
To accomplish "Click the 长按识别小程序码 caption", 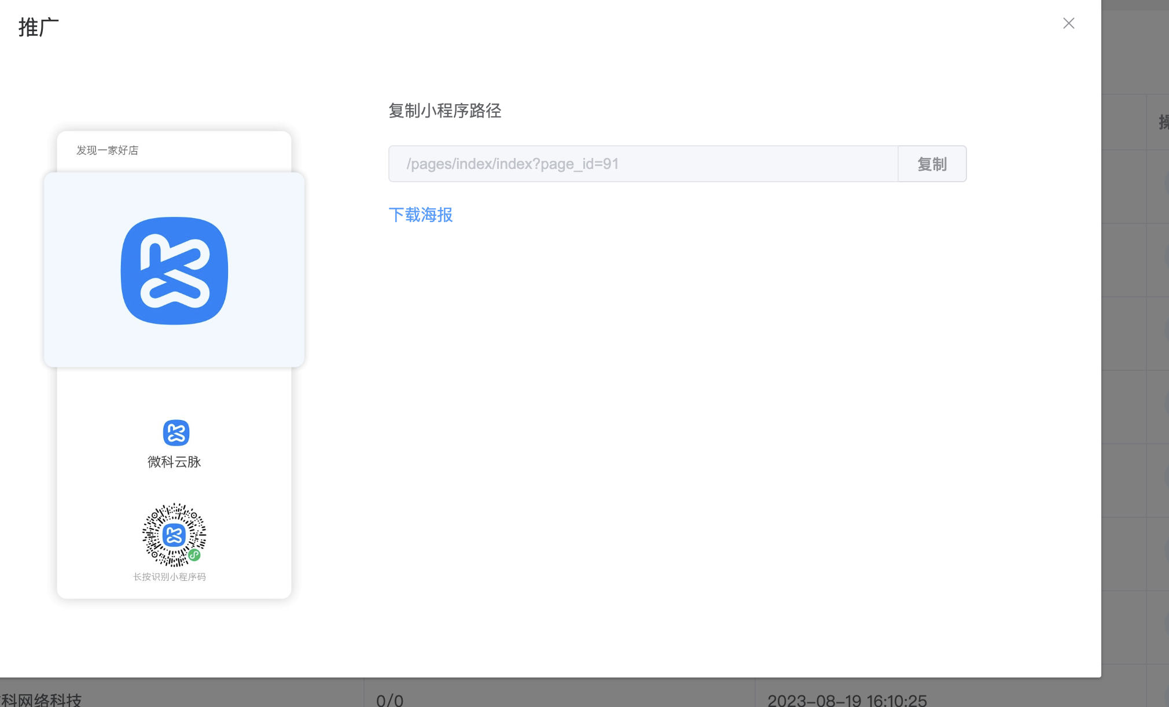I will click(170, 577).
